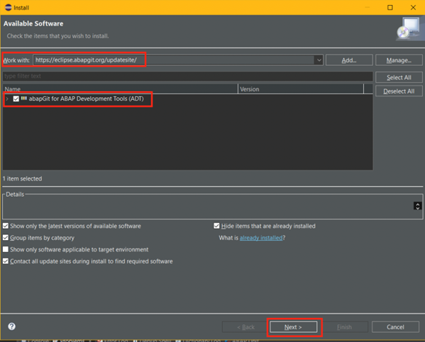This screenshot has width=425, height=342.
Task: Open help with question mark icon
Action: click(11, 326)
